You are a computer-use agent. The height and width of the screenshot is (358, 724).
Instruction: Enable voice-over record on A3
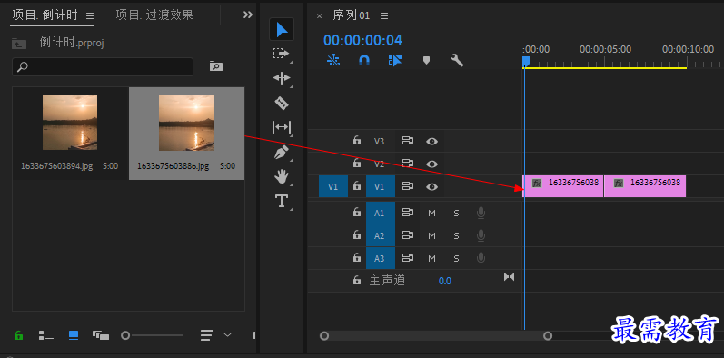481,258
